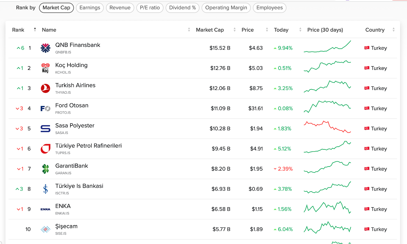This screenshot has height=244, width=407.
Task: Click the red down-triangle beside 2.39%
Action: (275, 169)
